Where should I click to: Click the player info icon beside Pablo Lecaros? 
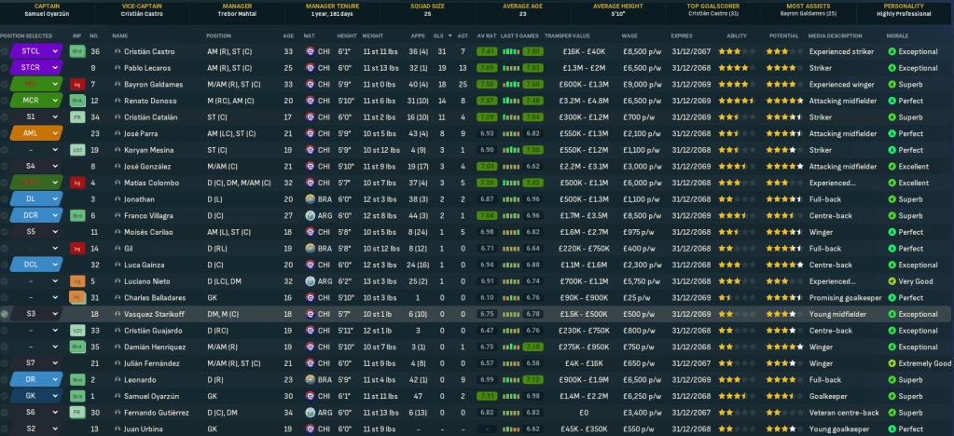118,68
